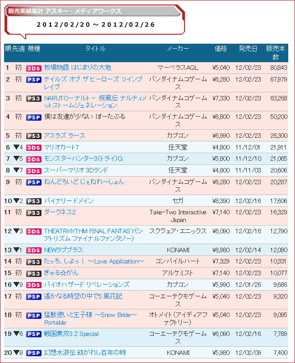295x363 pixels.
Task: Click the 3DS badge beside モンスターハンター3(トライ)G
Action: [x=34, y=159]
